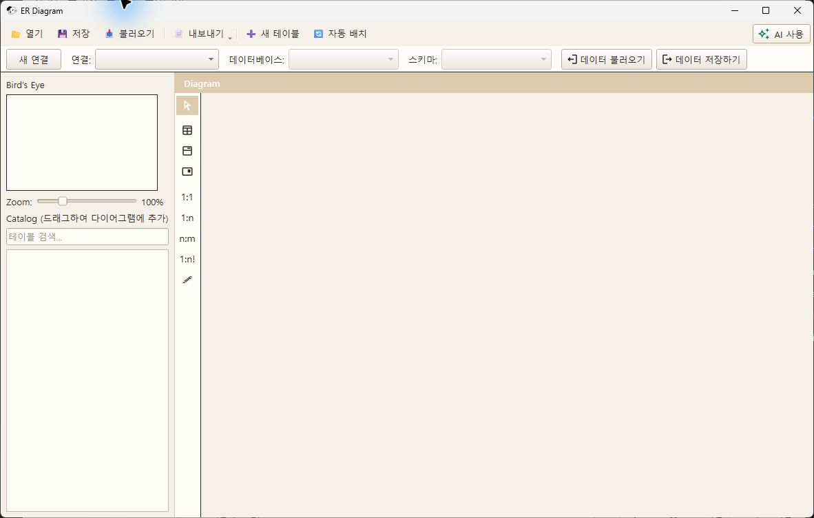Click the 100% zoom value
Screen dimensions: 814x518
tap(152, 203)
